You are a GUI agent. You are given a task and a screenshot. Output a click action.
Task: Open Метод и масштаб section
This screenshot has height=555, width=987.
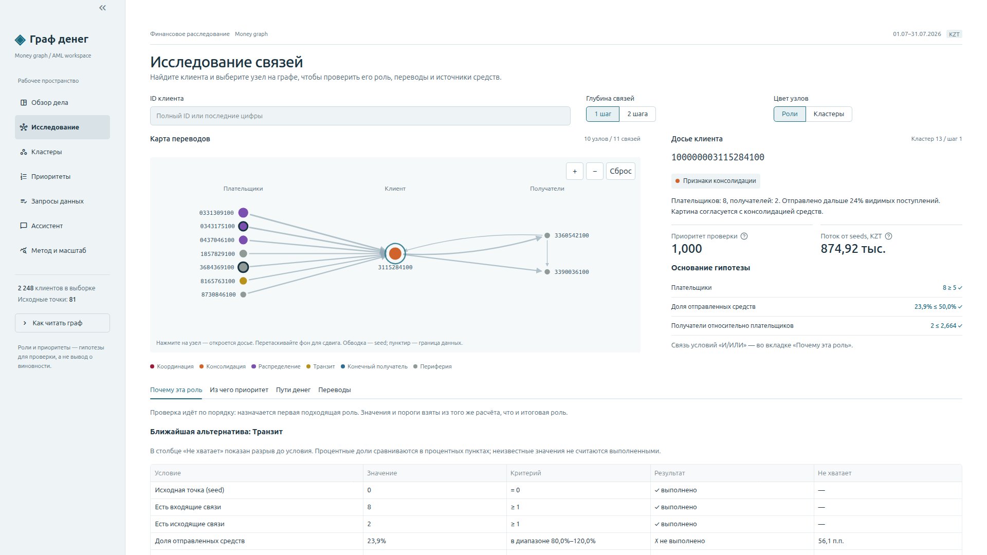point(62,250)
